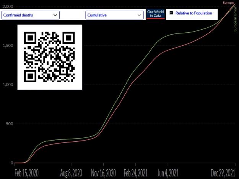Select the European Union line label
The image size is (239, 179).
pos(235,19)
